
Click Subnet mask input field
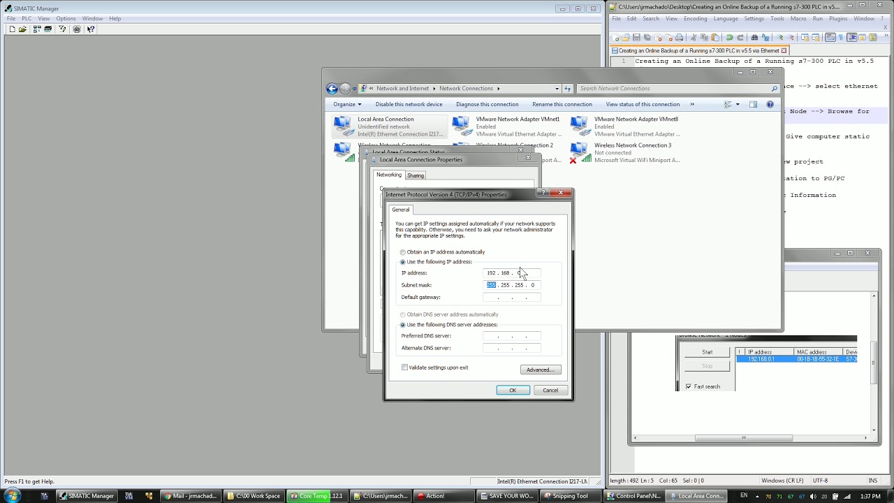pos(512,285)
